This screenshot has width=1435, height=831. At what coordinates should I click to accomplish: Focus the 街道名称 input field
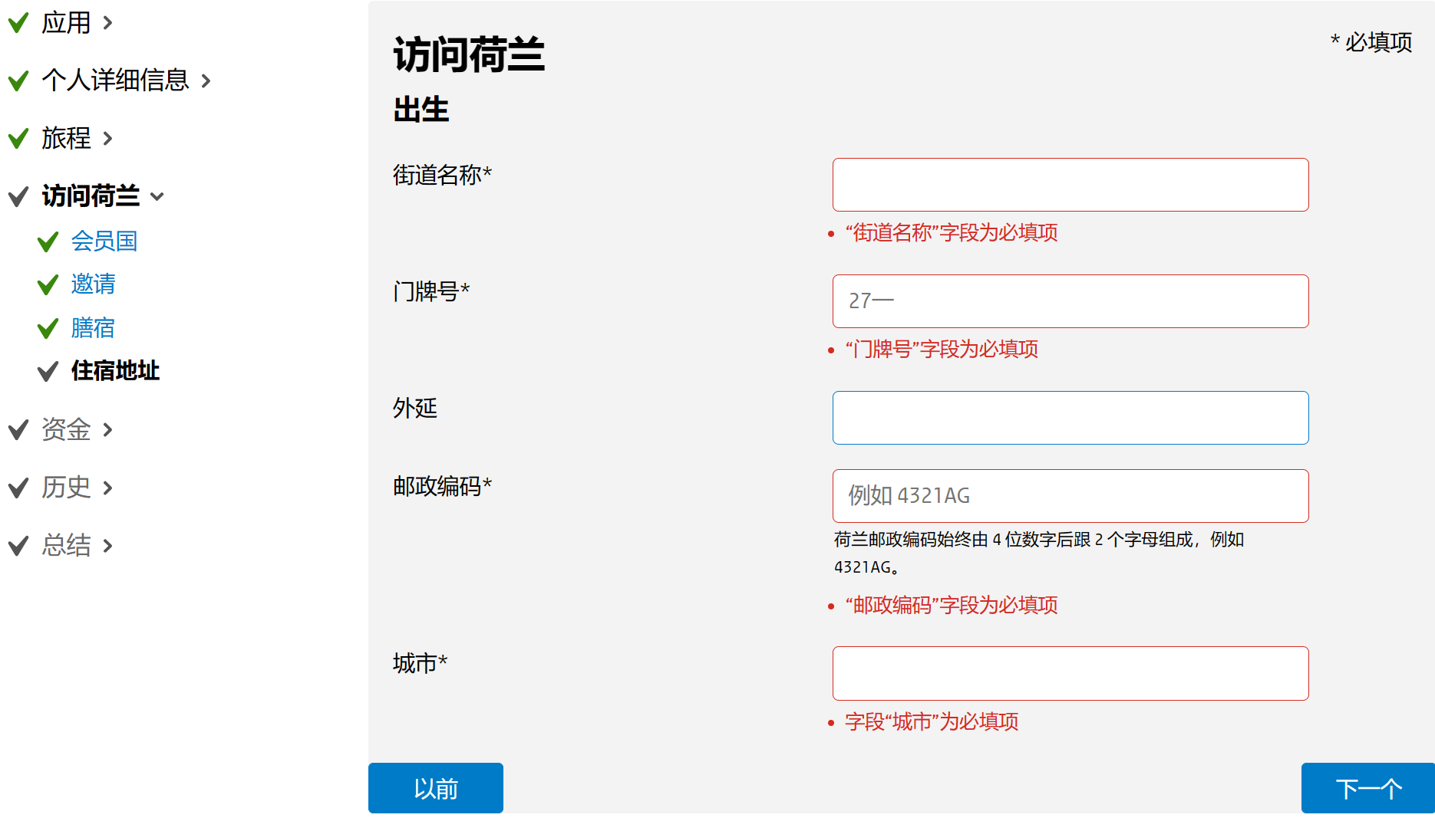1070,185
